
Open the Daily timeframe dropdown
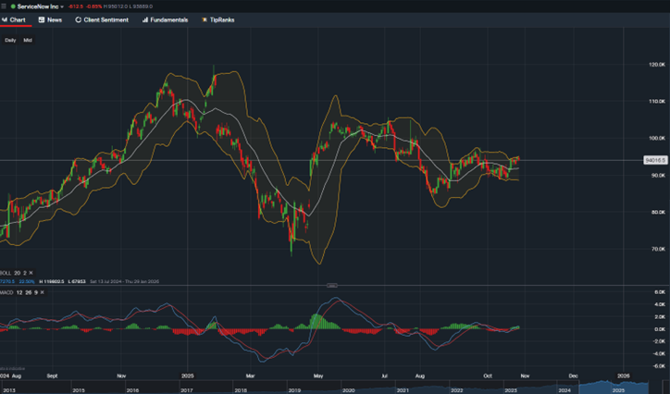pyautogui.click(x=10, y=41)
